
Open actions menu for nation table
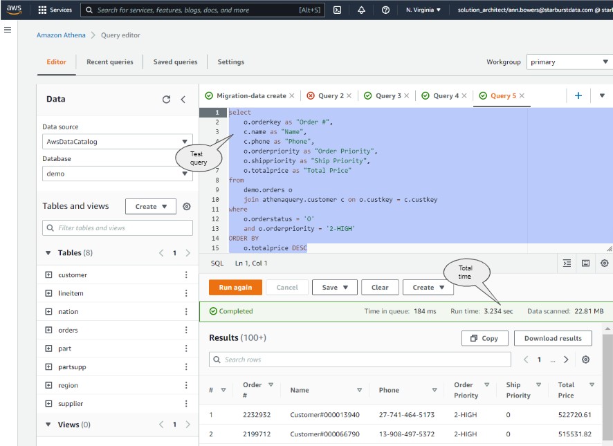pyautogui.click(x=186, y=312)
